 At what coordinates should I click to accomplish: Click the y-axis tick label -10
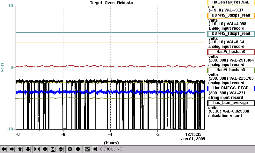click(x=10, y=129)
